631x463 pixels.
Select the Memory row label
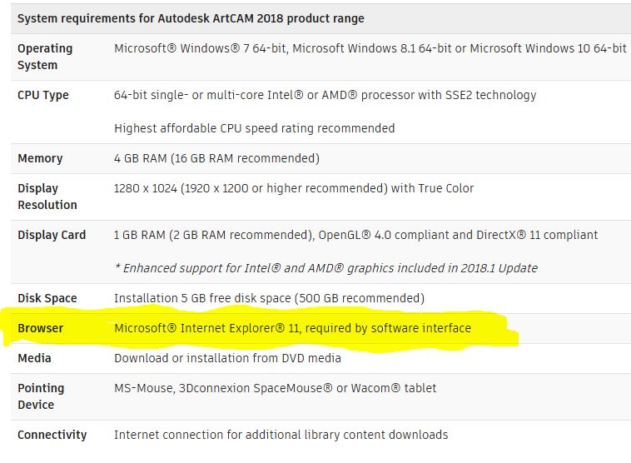click(x=40, y=158)
